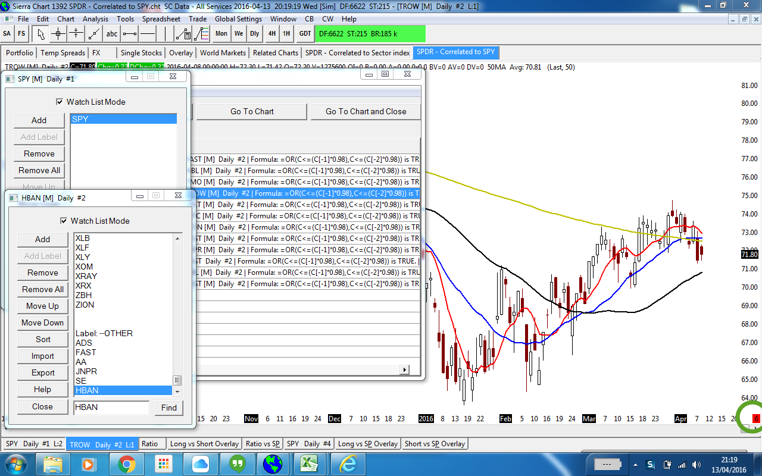Click right arrow of alerts list scrollbar

(405, 369)
